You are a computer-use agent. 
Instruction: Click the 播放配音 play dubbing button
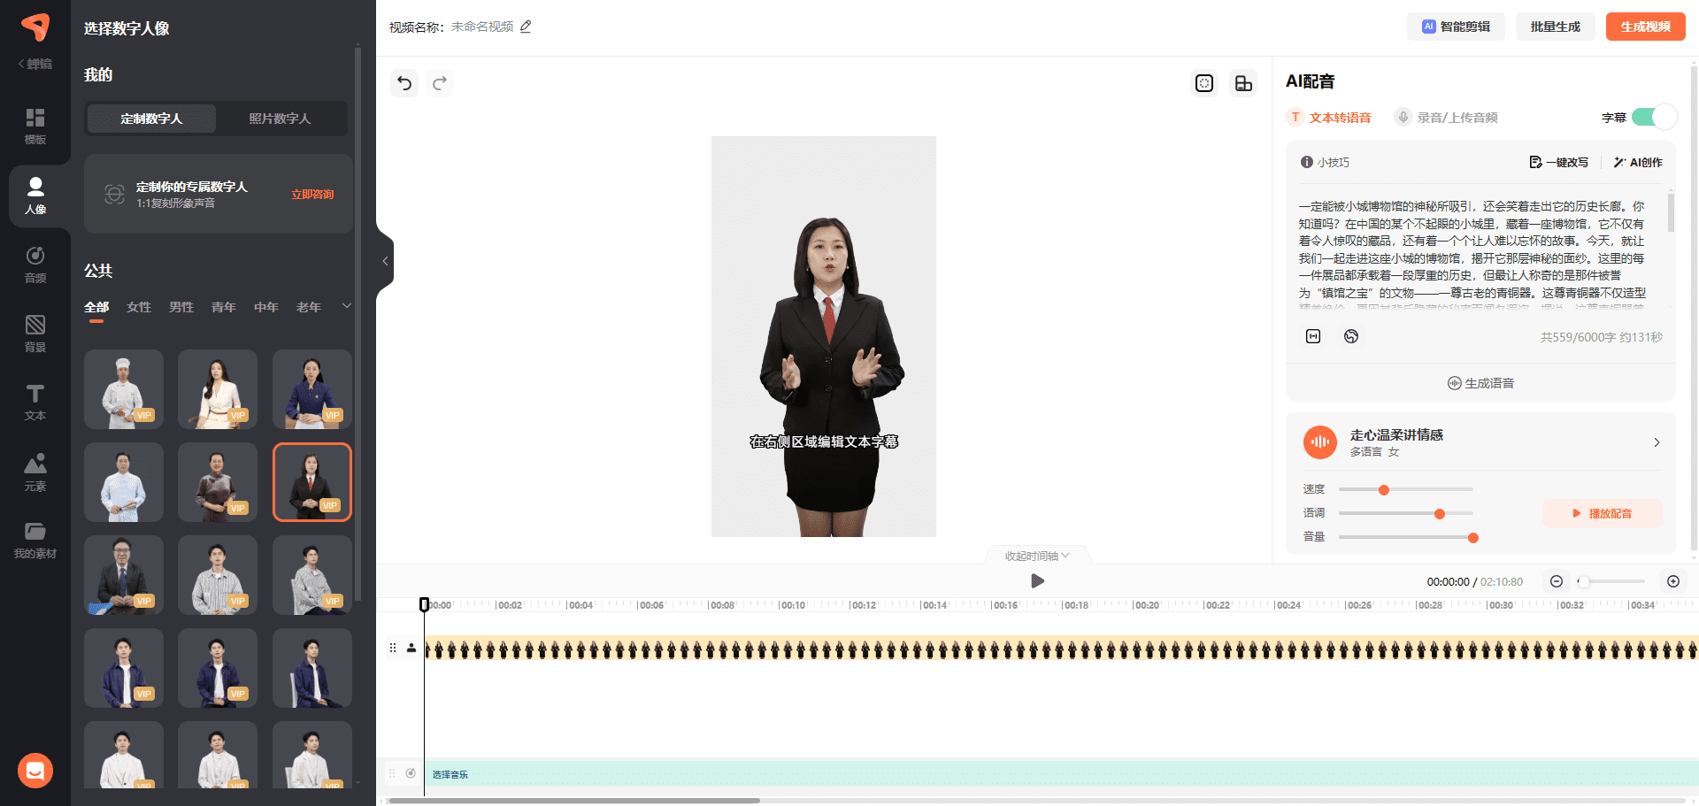[x=1603, y=513]
